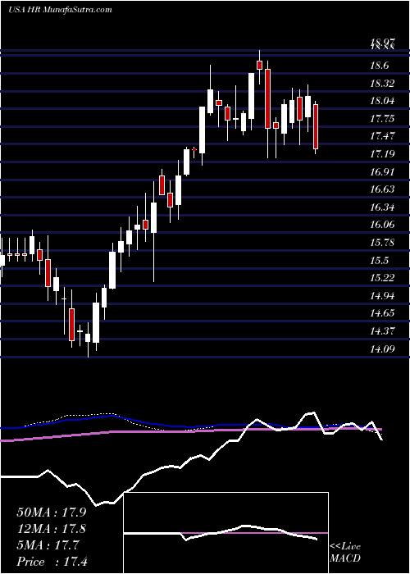Click the MACD inset chart panel
Viewport: 410px width, 574px height.
(226, 533)
